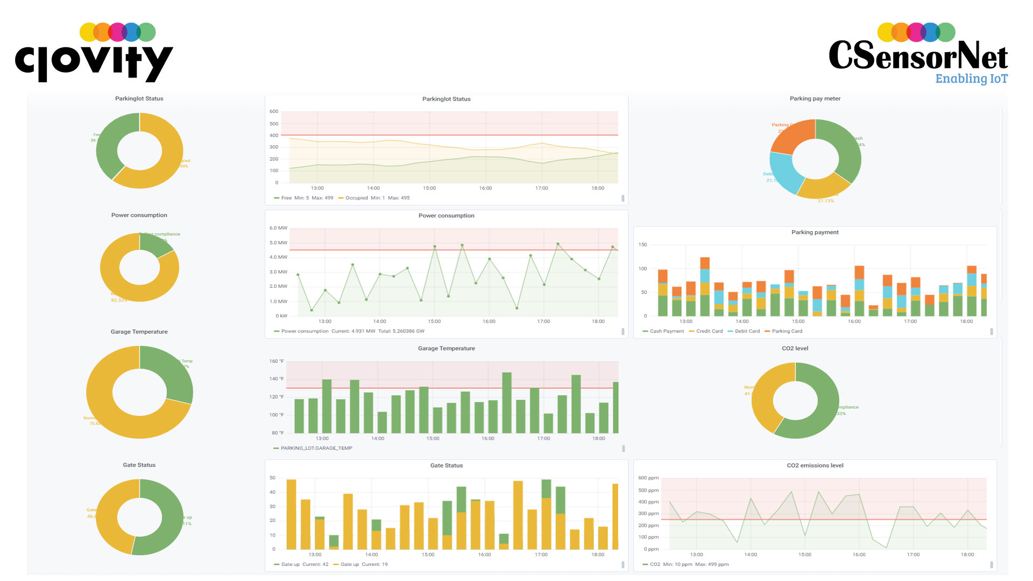Click the CSensorNet logo
Image resolution: width=1033 pixels, height=581 pixels.
(x=918, y=53)
